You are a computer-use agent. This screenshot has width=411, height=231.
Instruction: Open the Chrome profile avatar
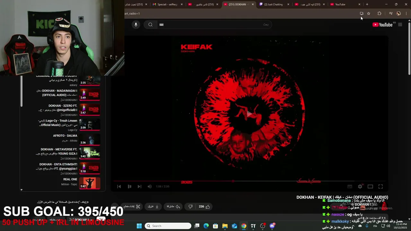[x=398, y=13]
